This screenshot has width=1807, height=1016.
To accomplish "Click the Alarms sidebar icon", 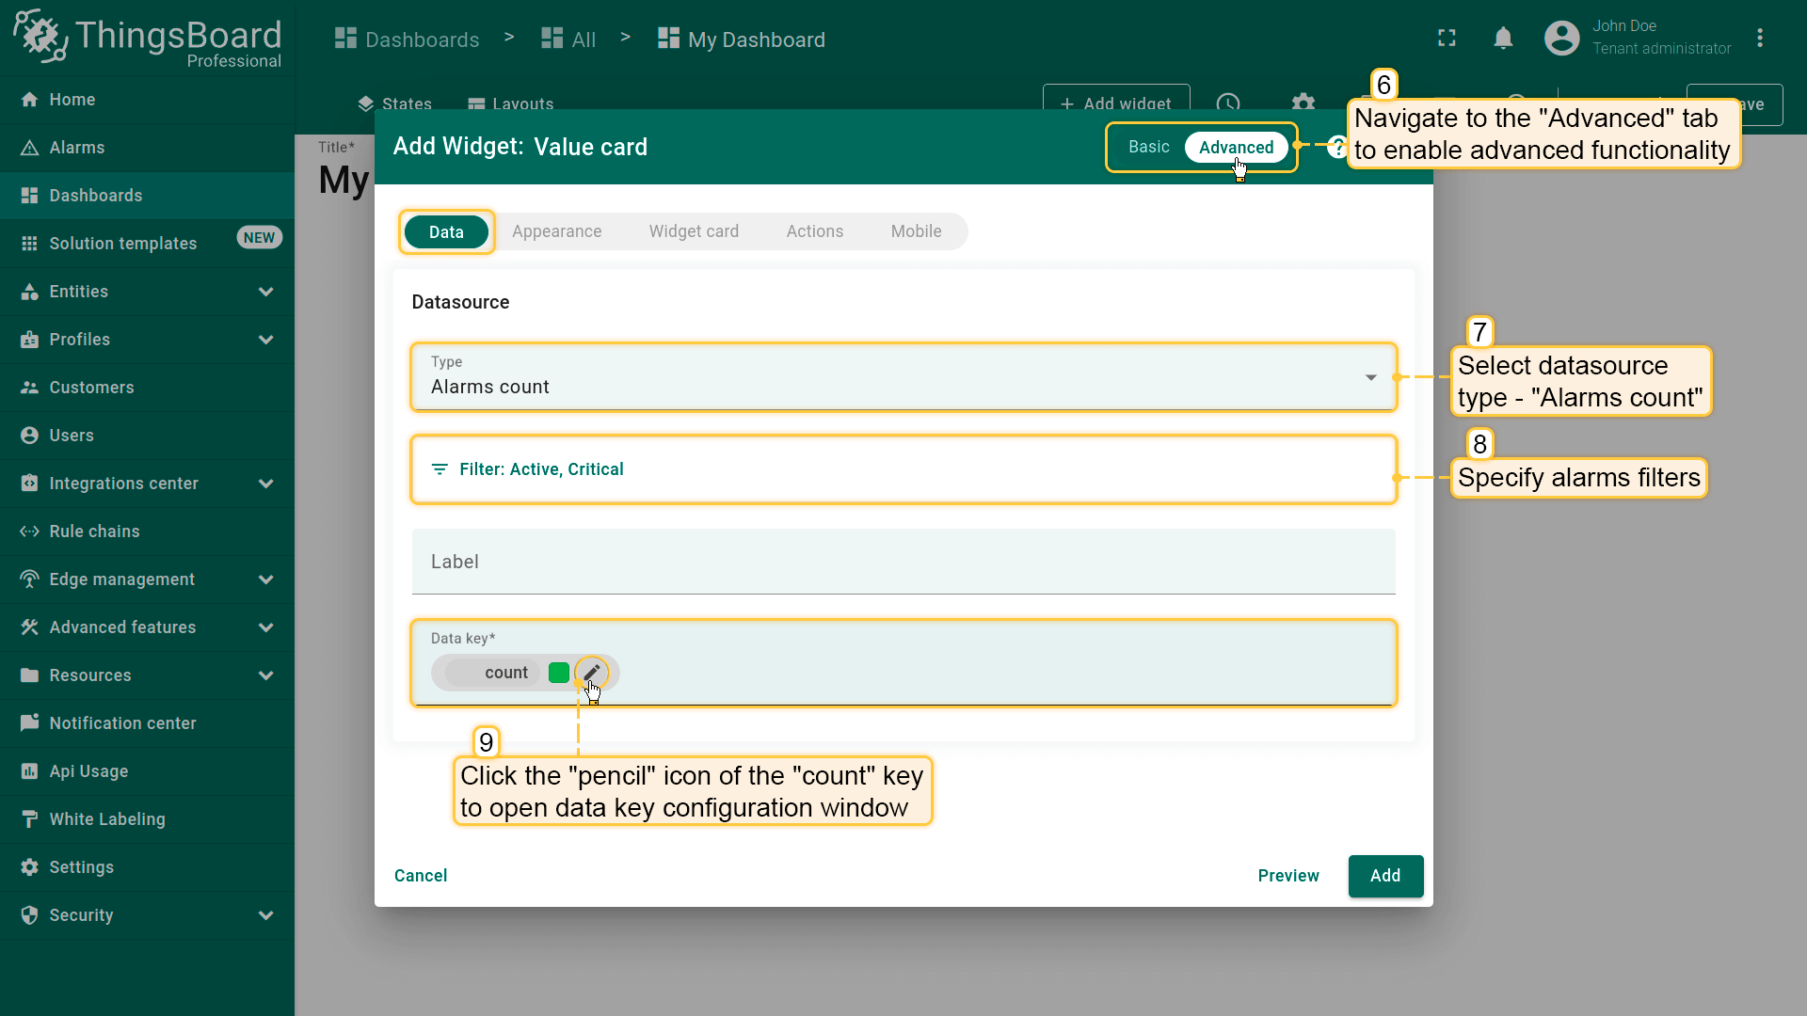I will pos(30,148).
